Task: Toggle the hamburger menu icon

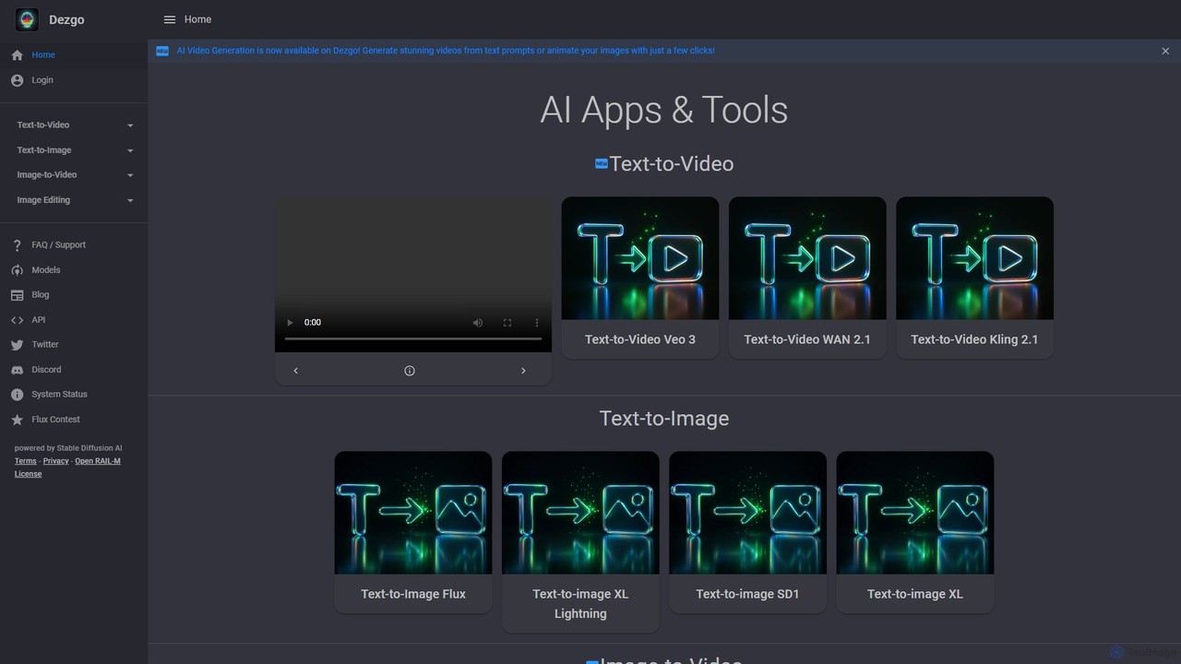Action: (x=170, y=19)
